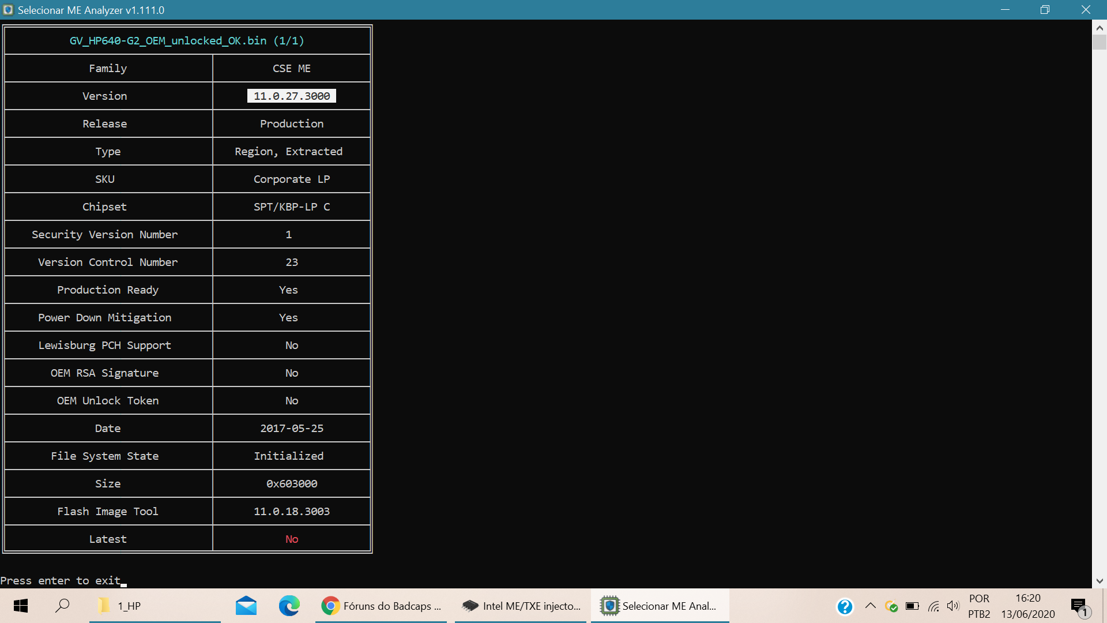
Task: Click the highlighted version 11.0.27.3000 text
Action: [x=292, y=96]
